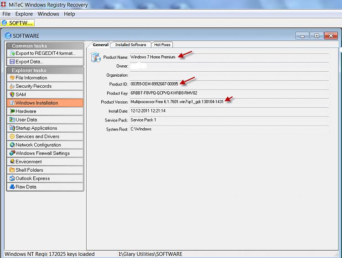Click the Install Date field

tap(229, 111)
